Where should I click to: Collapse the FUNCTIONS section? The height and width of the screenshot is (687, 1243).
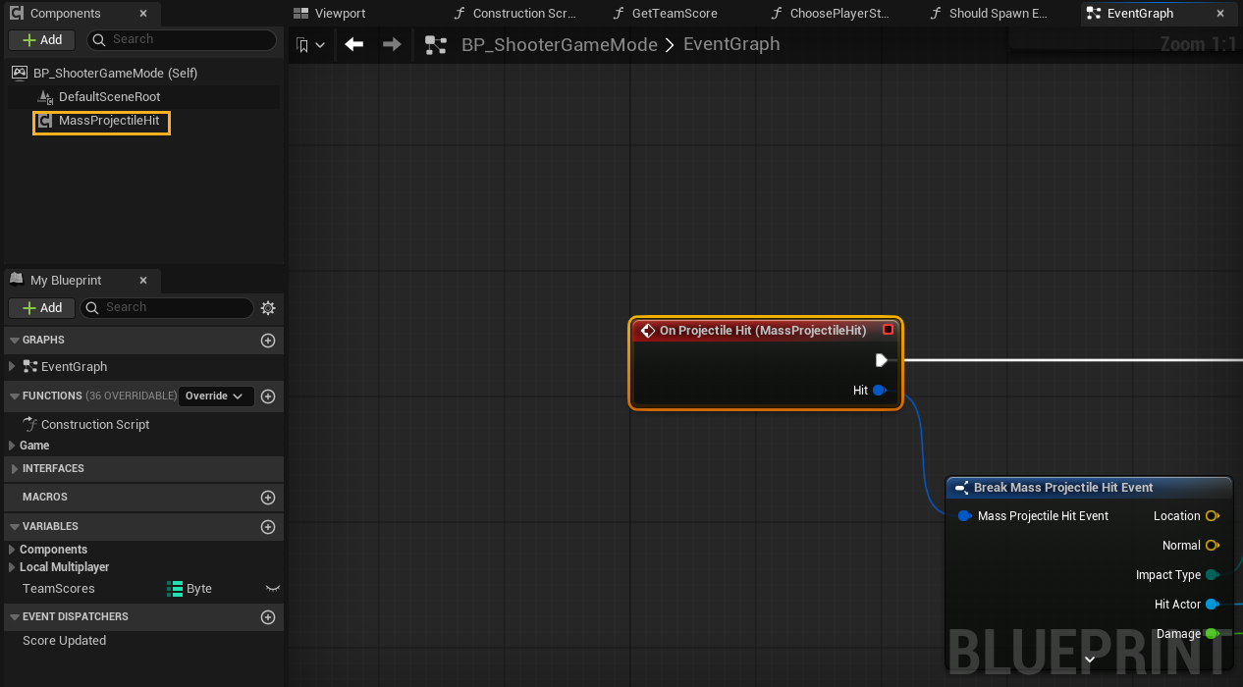point(15,396)
